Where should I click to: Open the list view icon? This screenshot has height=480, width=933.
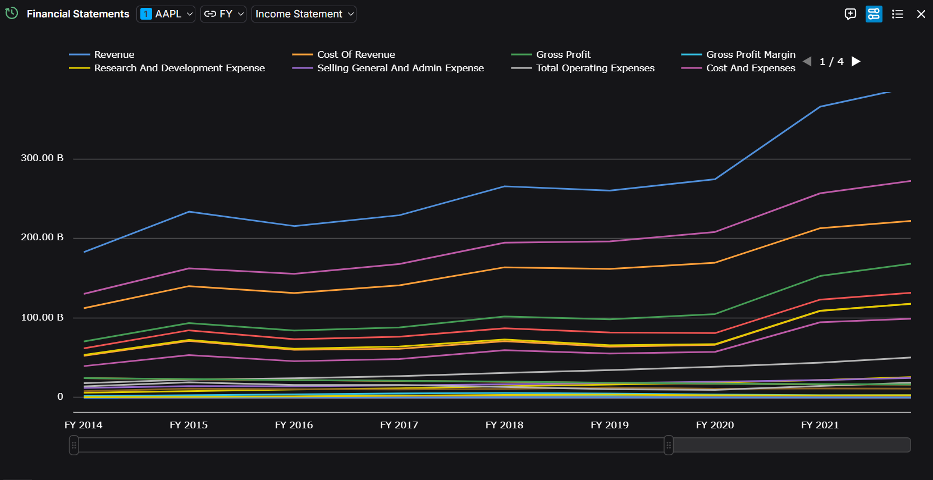(898, 14)
